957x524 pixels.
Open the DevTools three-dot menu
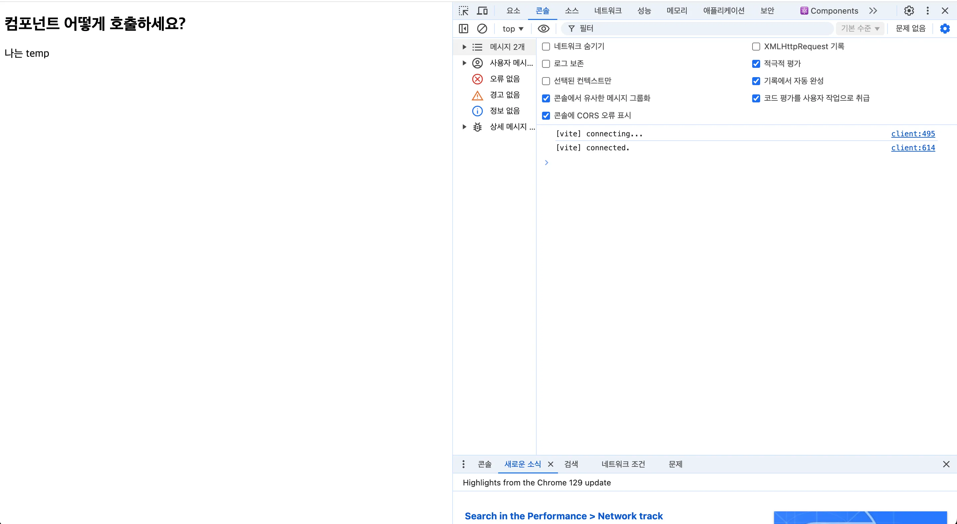(927, 11)
